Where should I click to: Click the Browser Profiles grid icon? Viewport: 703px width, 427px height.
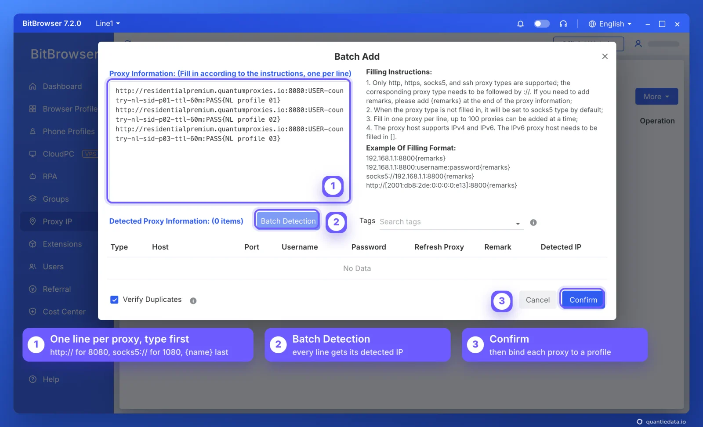33,109
